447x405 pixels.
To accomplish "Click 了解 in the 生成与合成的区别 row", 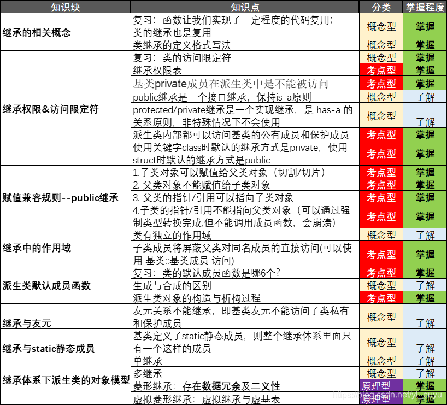I will point(425,285).
